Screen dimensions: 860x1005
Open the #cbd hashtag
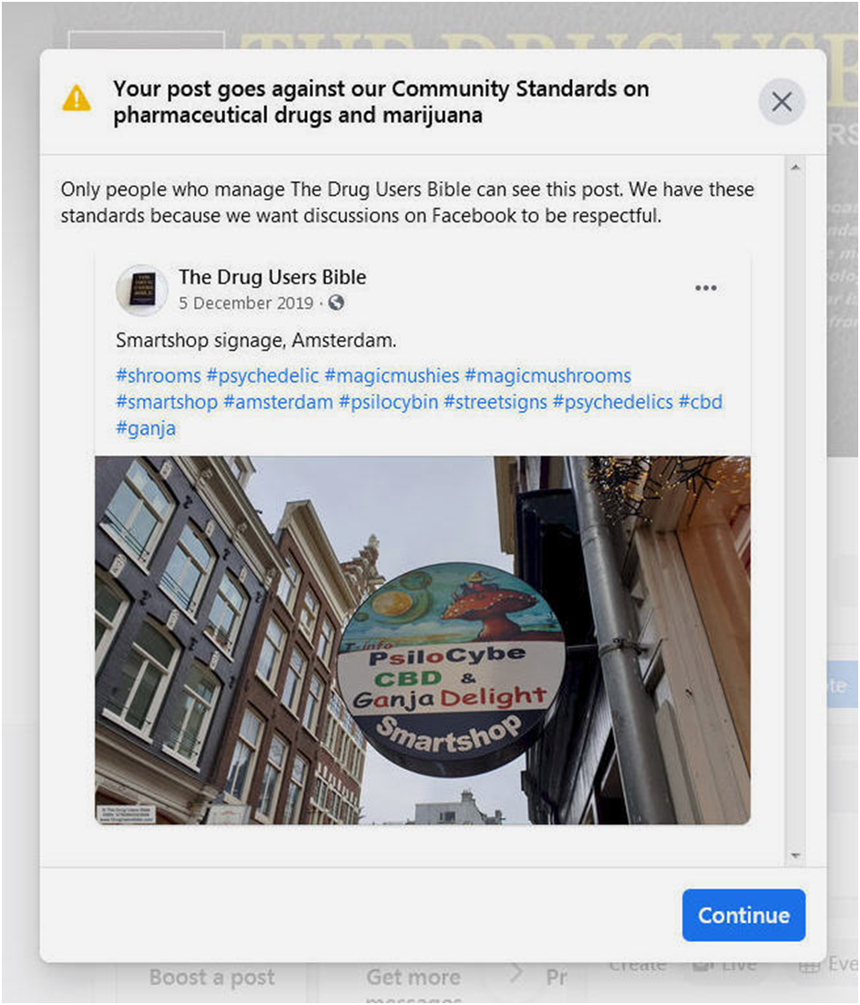click(701, 402)
